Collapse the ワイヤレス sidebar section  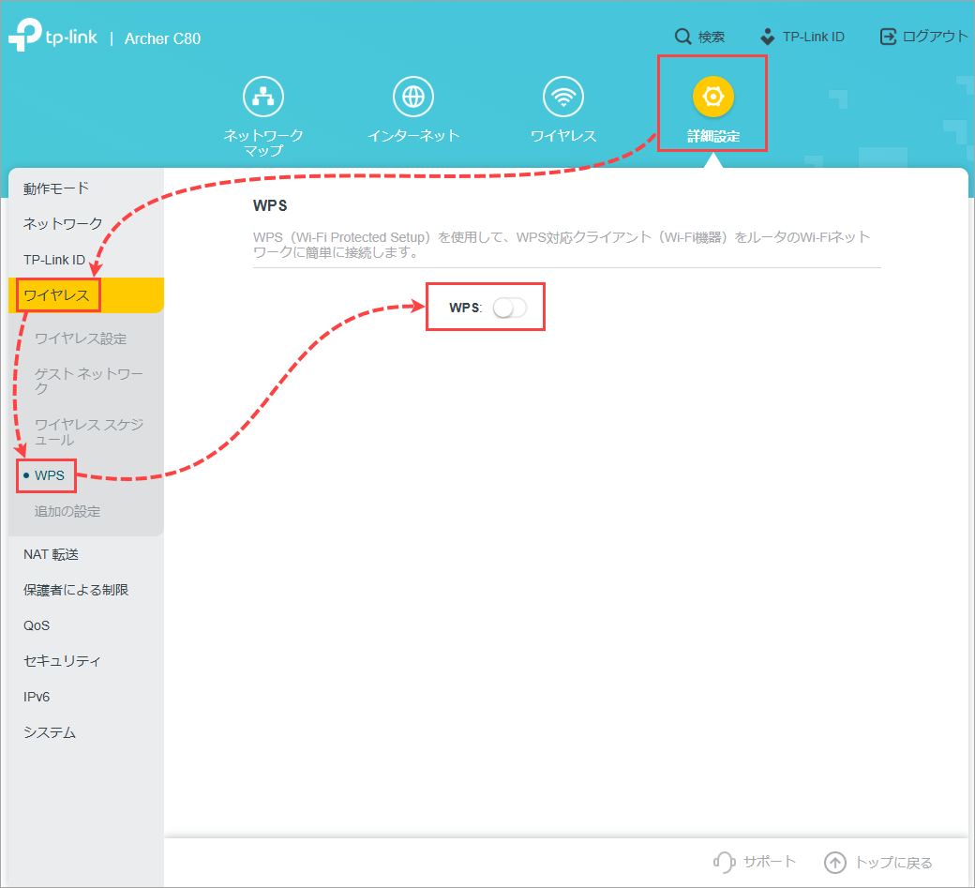pyautogui.click(x=56, y=295)
